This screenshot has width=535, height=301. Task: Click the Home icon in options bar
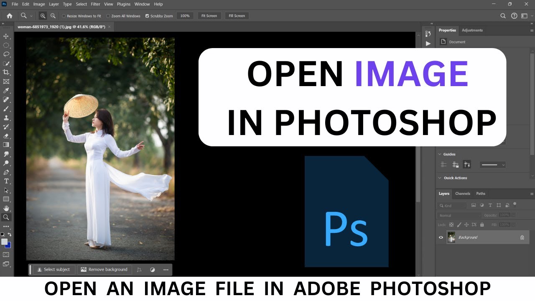[x=10, y=16]
